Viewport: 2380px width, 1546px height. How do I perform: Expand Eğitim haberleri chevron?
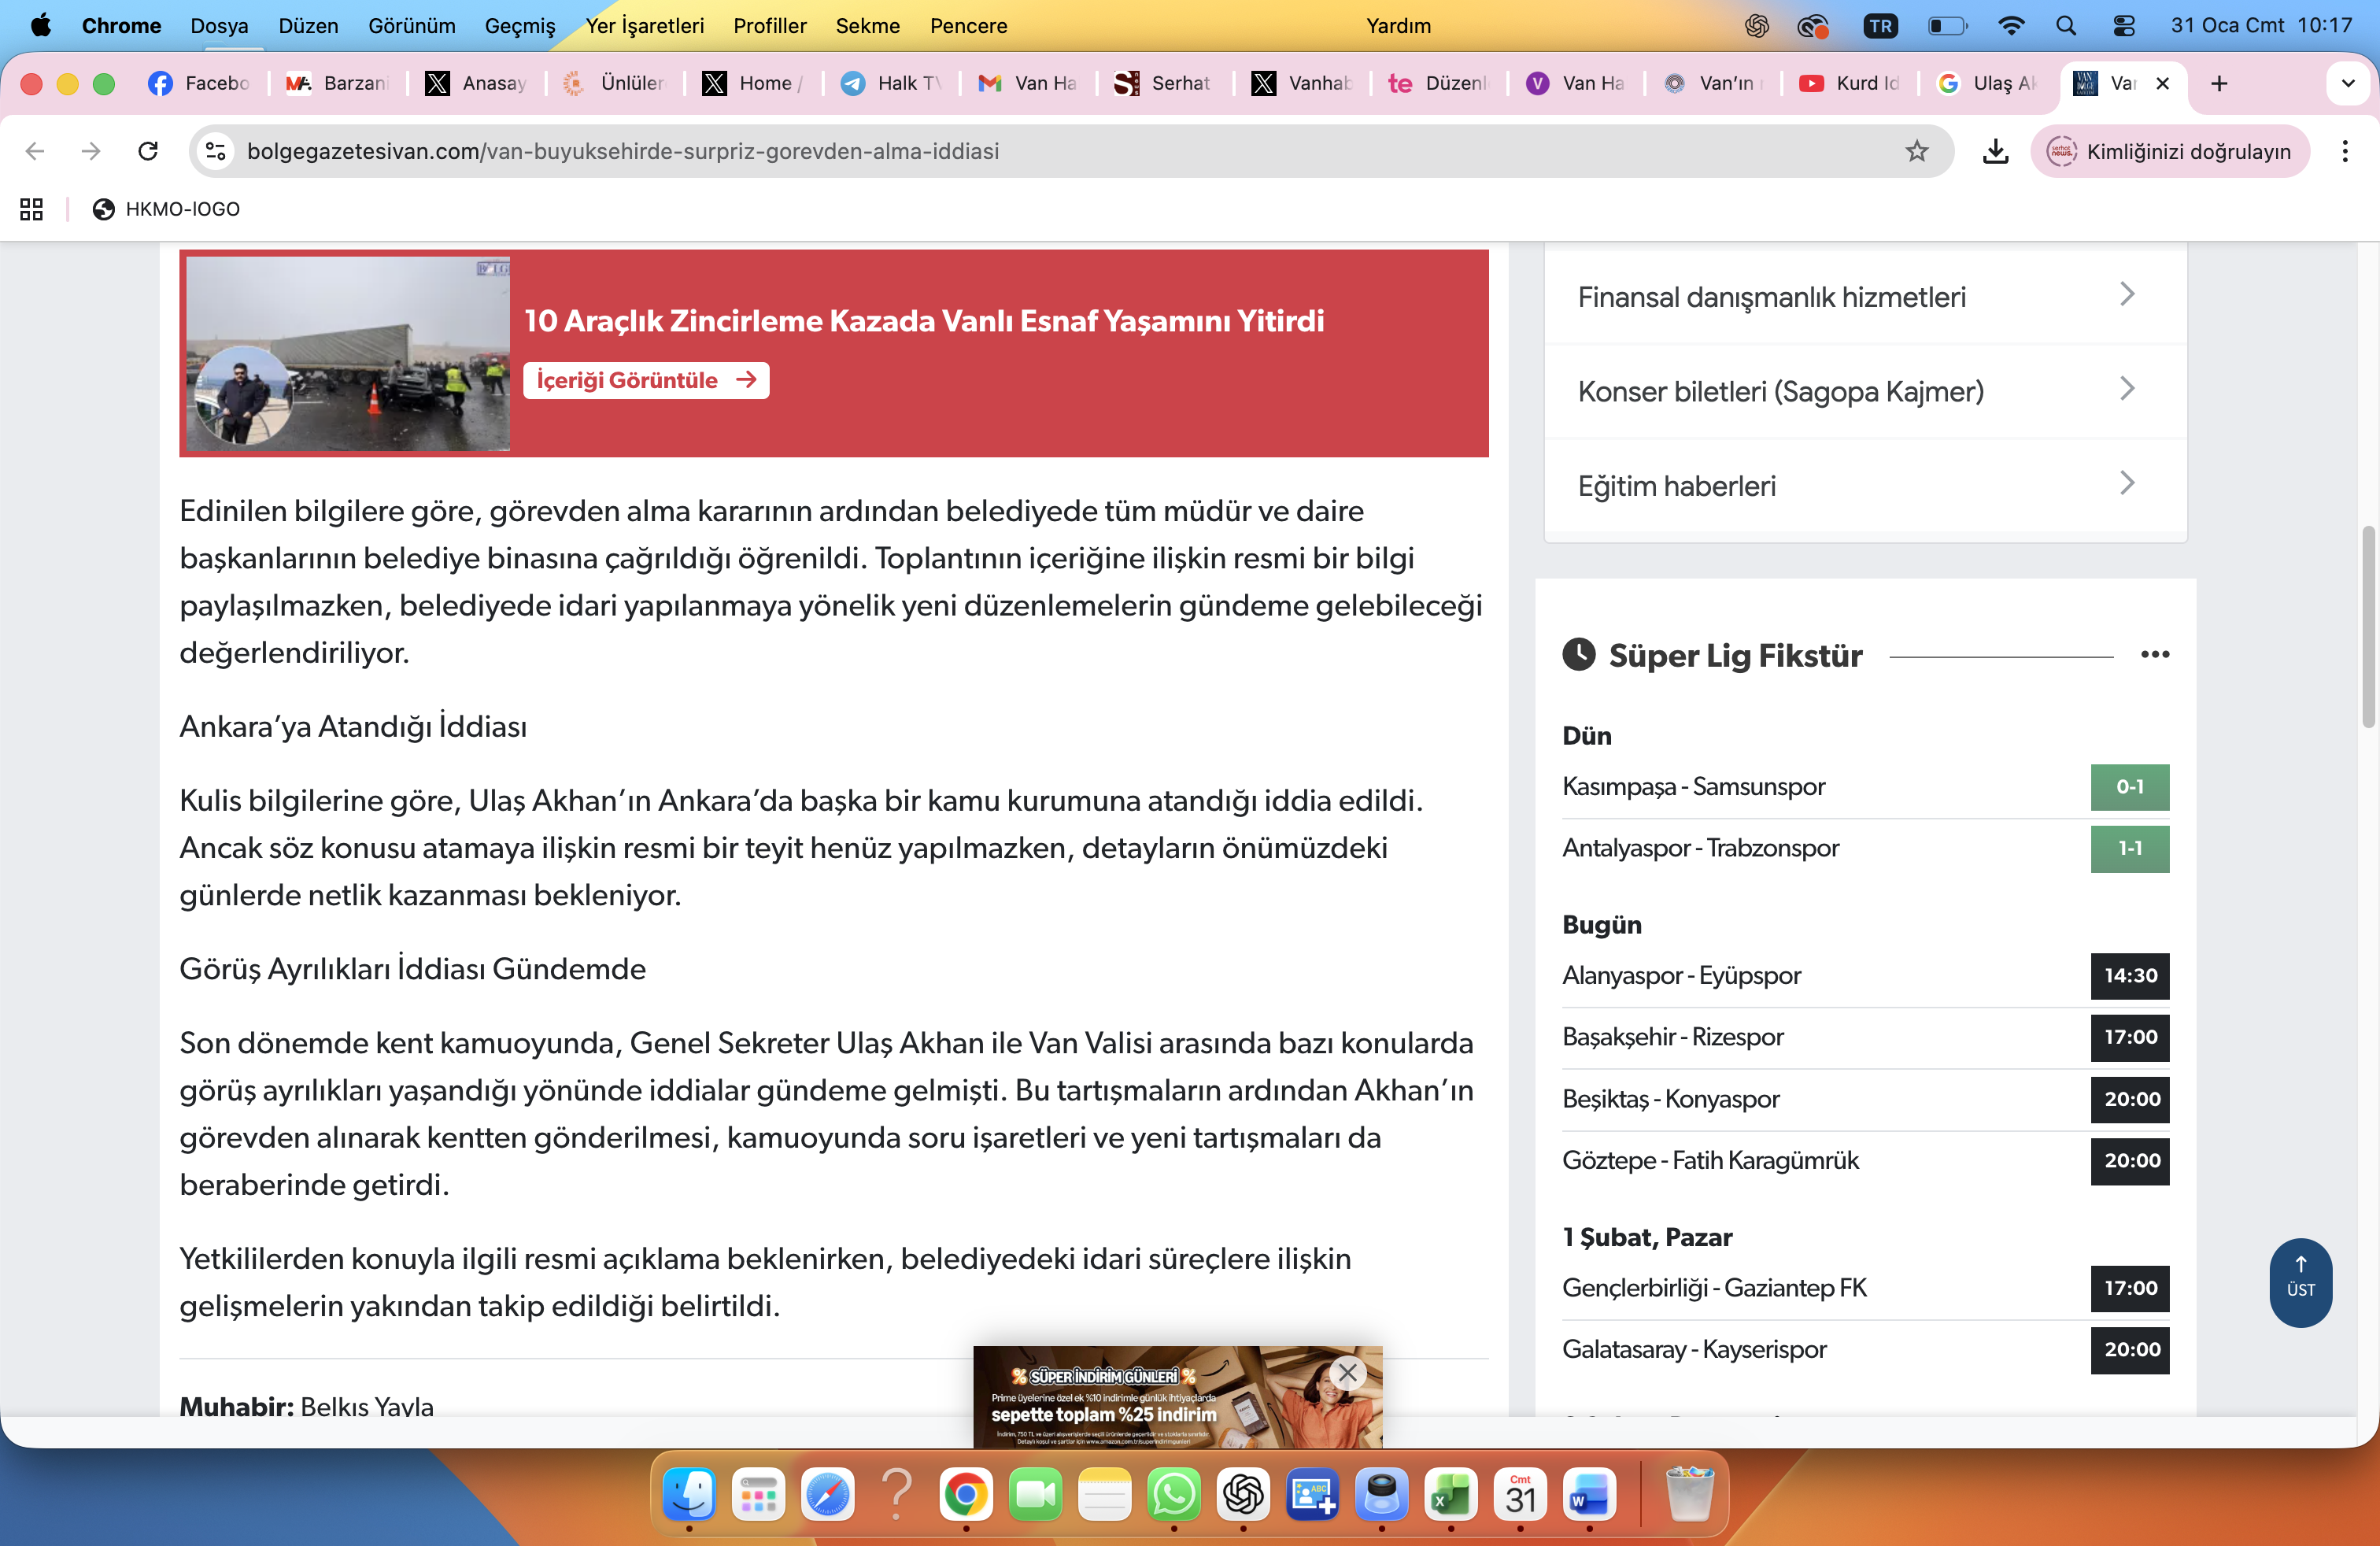(x=2127, y=484)
